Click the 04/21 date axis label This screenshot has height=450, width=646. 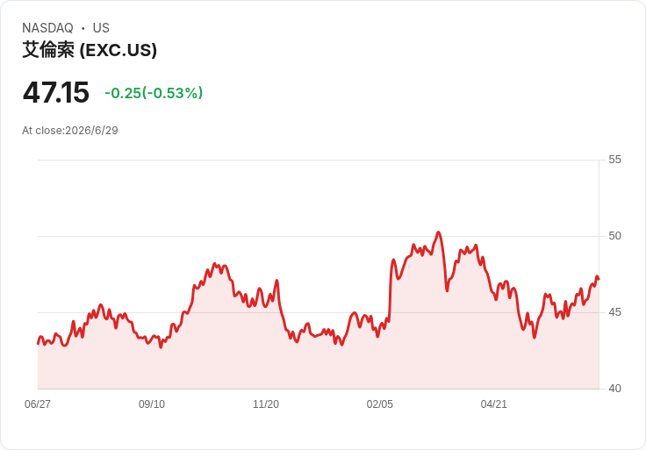(x=493, y=404)
